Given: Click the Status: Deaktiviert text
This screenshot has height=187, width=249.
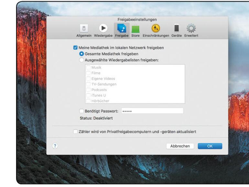Looking at the screenshot, I should 96,118.
